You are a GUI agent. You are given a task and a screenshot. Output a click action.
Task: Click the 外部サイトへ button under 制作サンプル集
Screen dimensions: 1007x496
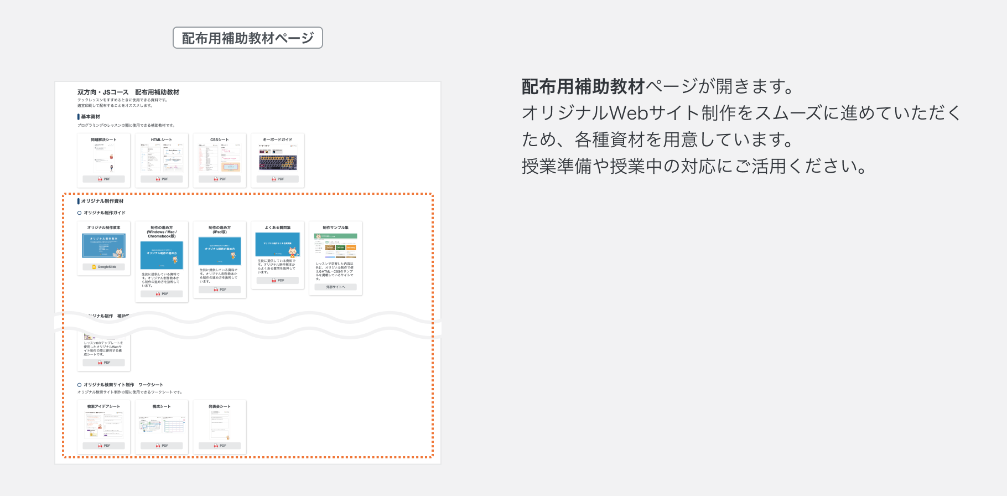[335, 287]
